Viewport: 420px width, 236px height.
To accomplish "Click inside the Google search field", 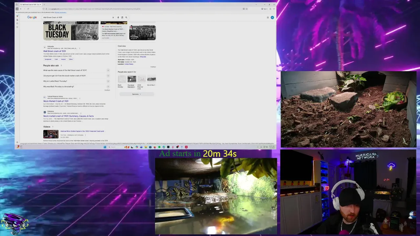I will [77, 17].
